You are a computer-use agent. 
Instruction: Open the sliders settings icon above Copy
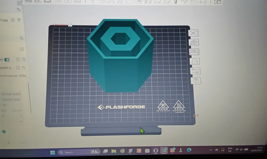coord(19,9)
